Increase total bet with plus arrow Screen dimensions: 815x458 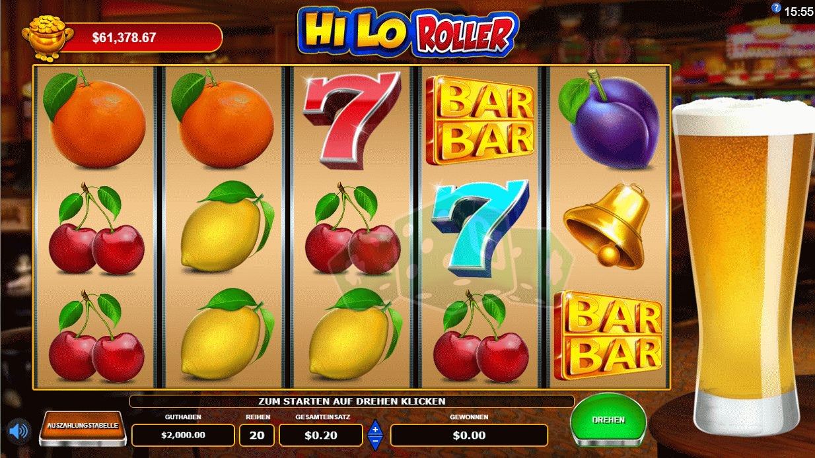pos(375,428)
